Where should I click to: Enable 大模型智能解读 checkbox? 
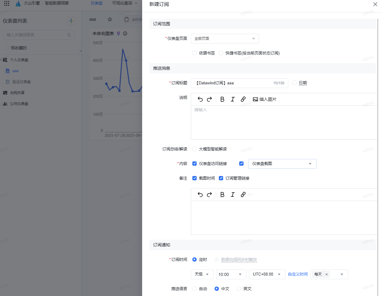(x=195, y=149)
